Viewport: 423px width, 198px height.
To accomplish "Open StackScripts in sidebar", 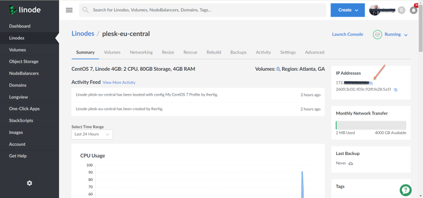I will point(29,121).
